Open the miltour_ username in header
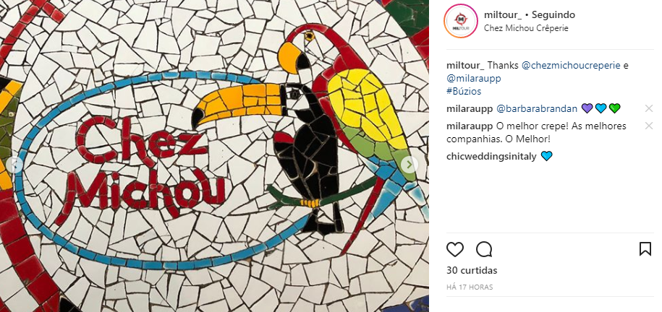The height and width of the screenshot is (312, 662). coord(503,14)
